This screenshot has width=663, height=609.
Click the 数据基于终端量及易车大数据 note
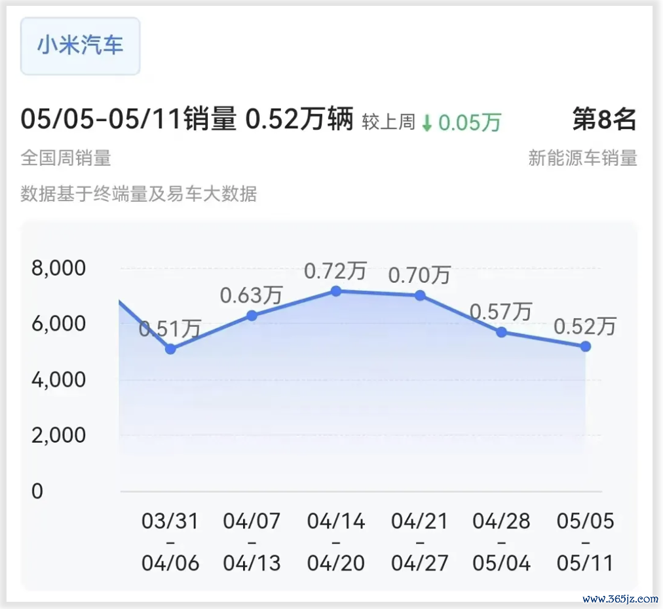[x=139, y=194]
